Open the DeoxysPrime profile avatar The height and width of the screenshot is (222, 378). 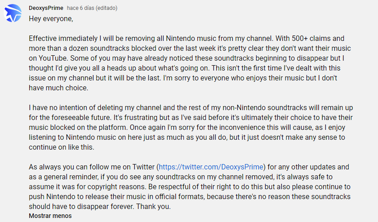13,13
